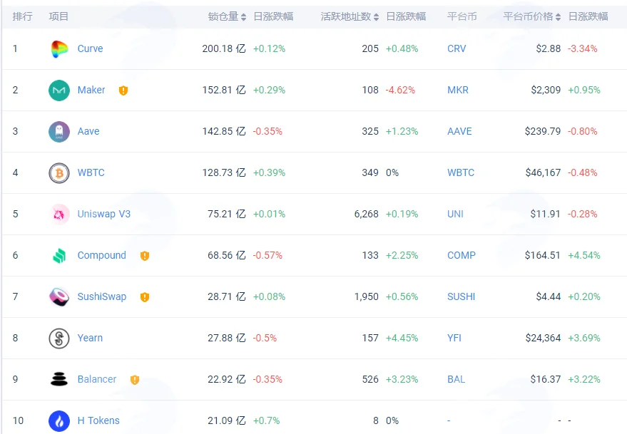Click the shield badge next to Maker
Viewport: 627px width, 434px height.
(x=123, y=91)
